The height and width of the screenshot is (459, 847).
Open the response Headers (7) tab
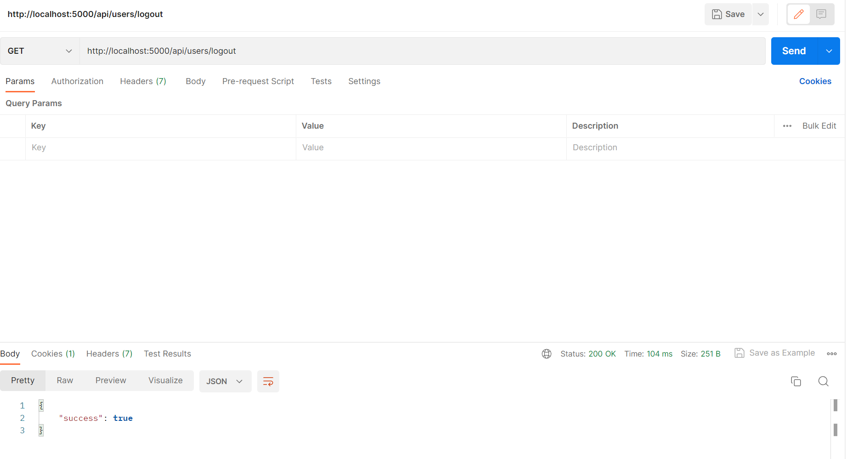(x=109, y=354)
